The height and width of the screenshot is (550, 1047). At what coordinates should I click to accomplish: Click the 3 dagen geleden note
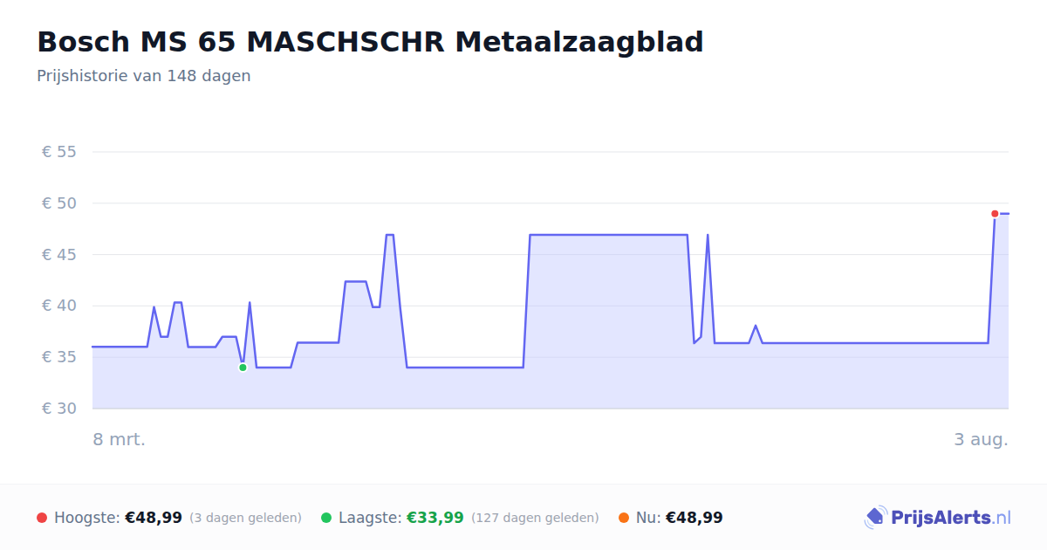[x=245, y=518]
